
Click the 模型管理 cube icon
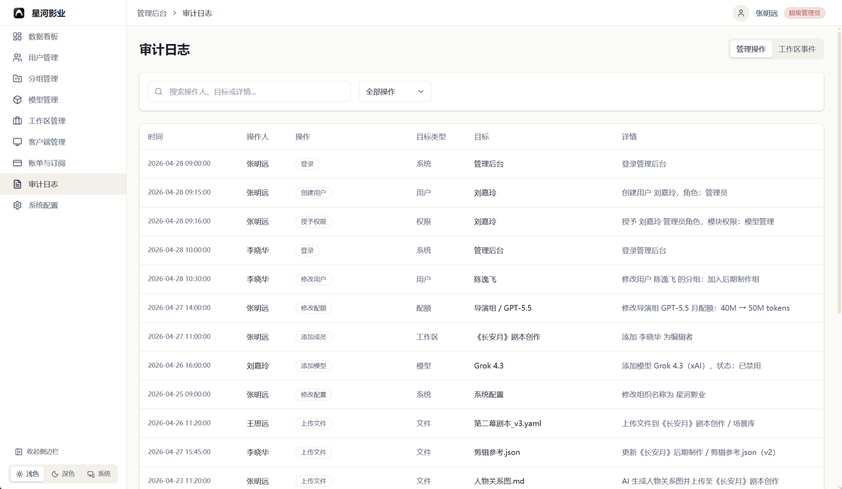[x=17, y=100]
